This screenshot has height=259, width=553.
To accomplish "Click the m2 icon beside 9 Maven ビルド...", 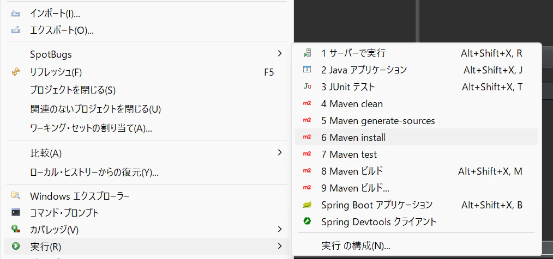I will [x=307, y=188].
